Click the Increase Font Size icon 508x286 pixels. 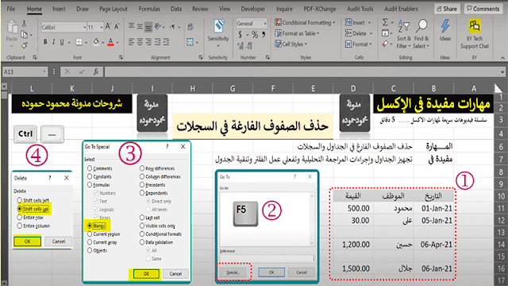pyautogui.click(x=108, y=27)
